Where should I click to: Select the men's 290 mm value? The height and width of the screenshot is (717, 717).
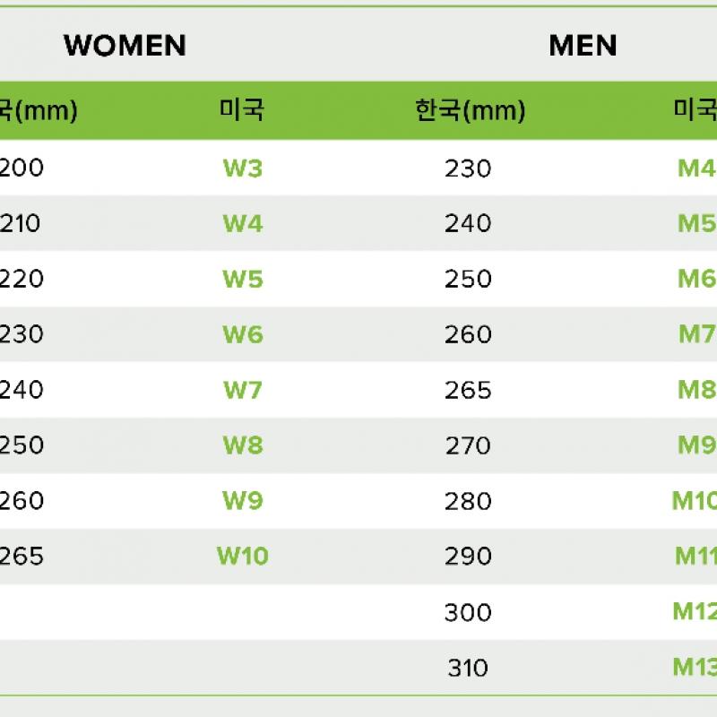[468, 557]
